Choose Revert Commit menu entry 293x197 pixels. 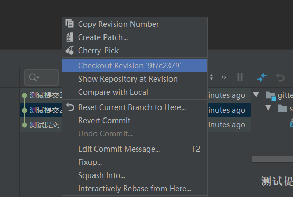click(135, 121)
